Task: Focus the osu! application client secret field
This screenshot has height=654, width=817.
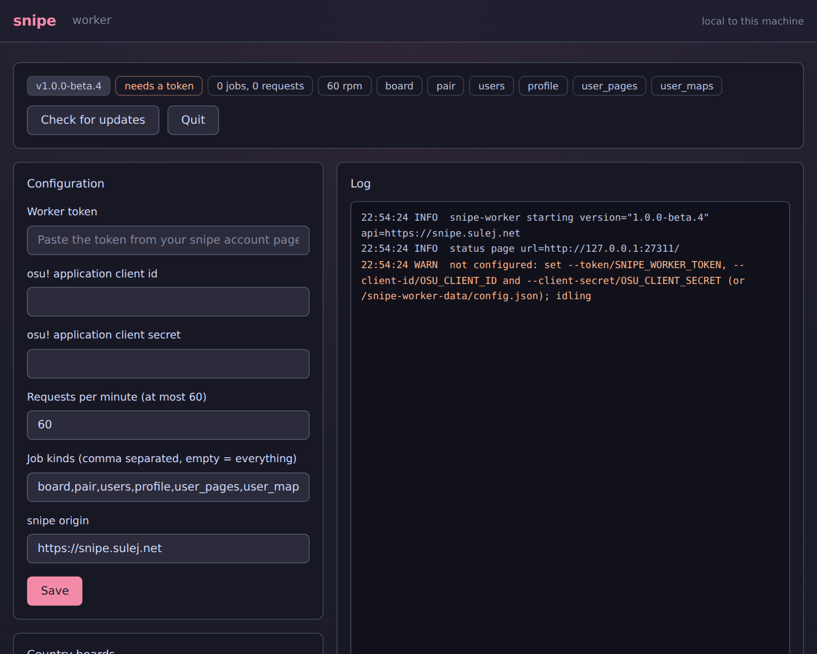Action: tap(168, 364)
